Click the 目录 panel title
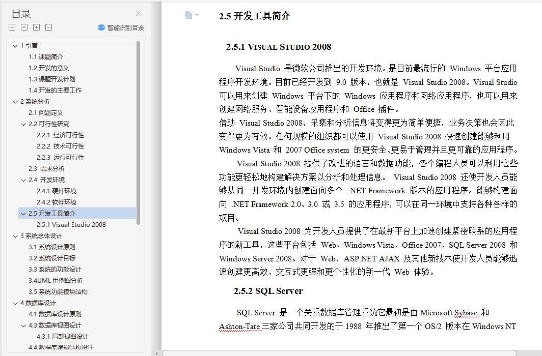 coord(21,14)
